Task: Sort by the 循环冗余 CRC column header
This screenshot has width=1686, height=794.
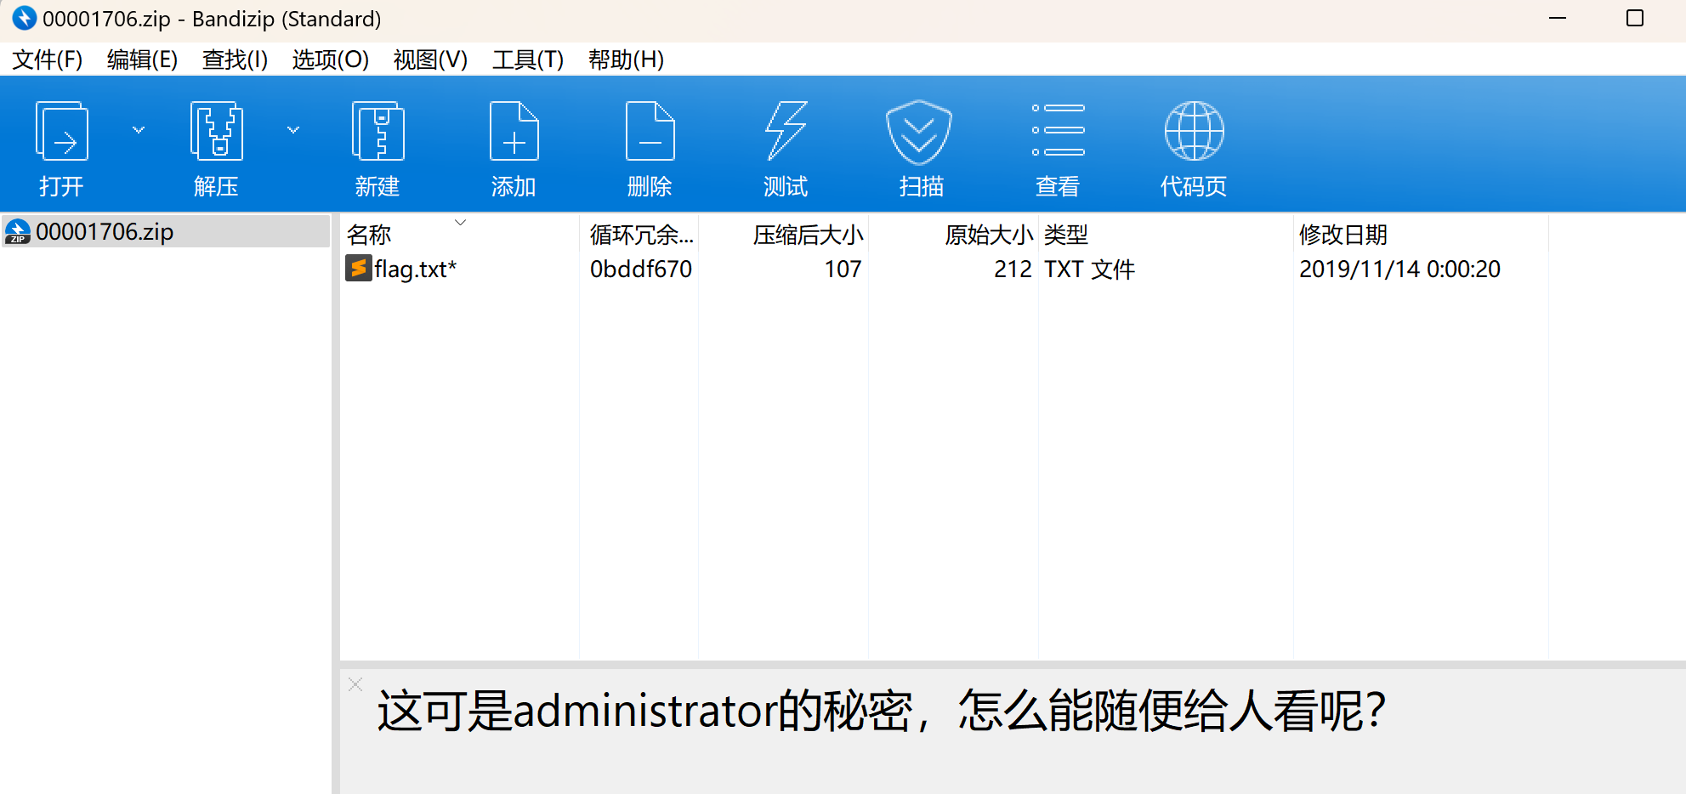Action: tap(641, 235)
